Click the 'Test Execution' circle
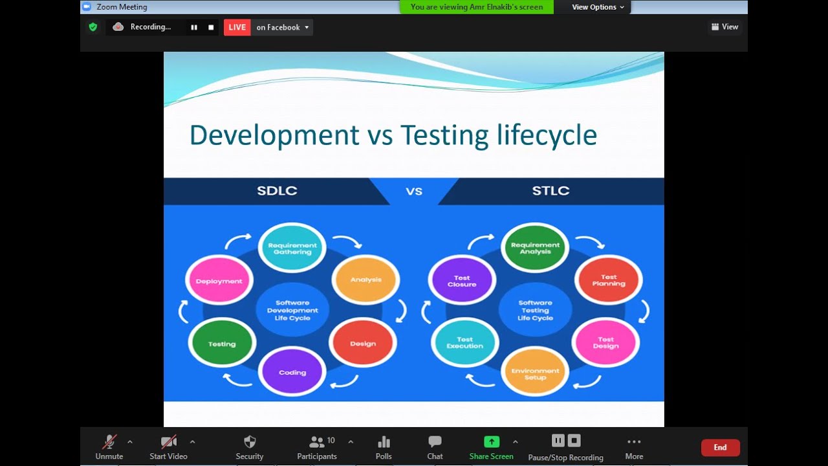 [x=465, y=343]
